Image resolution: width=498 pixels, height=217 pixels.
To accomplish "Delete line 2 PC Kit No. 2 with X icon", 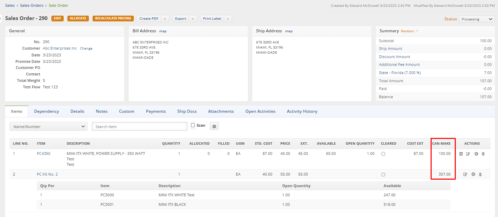I will click(473, 174).
